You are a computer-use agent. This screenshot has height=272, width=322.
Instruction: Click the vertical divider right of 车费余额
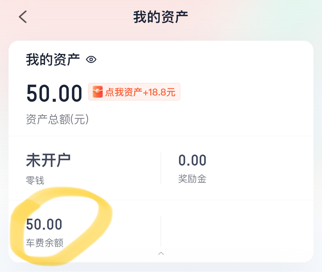point(161,231)
